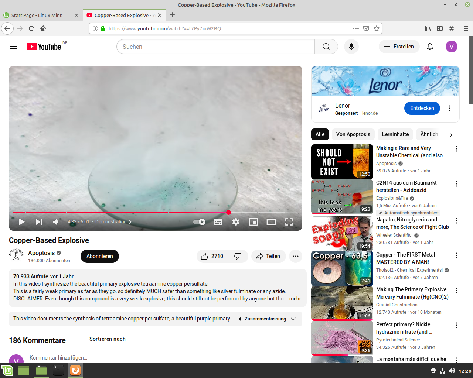The width and height of the screenshot is (473, 378).
Task: Click Entdecken on Lenor ad
Action: pos(422,108)
